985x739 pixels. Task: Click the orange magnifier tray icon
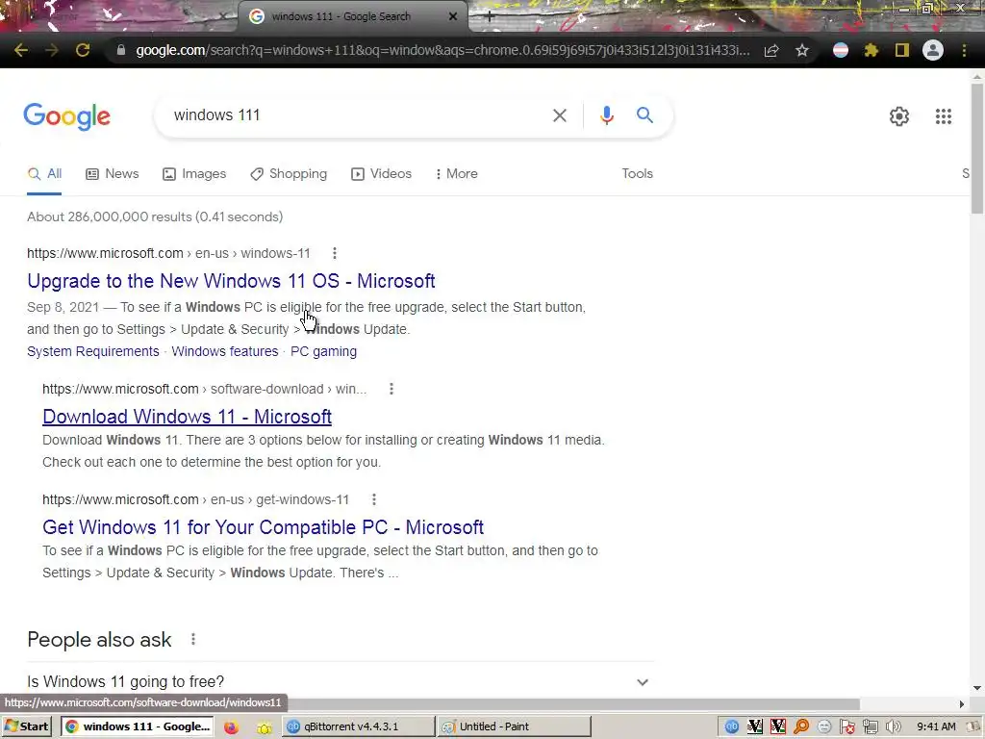(801, 727)
